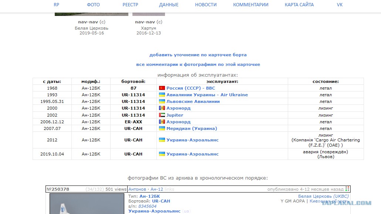Select the 'эксплуатант:' column header

[222, 81]
